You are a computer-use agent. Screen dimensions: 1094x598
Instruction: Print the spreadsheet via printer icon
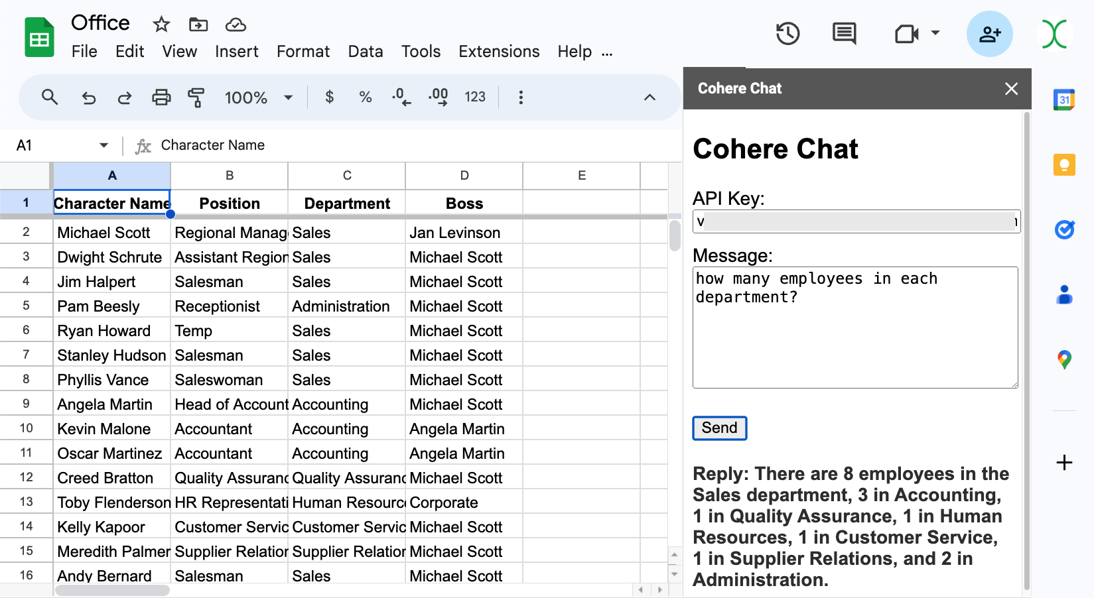pyautogui.click(x=161, y=97)
